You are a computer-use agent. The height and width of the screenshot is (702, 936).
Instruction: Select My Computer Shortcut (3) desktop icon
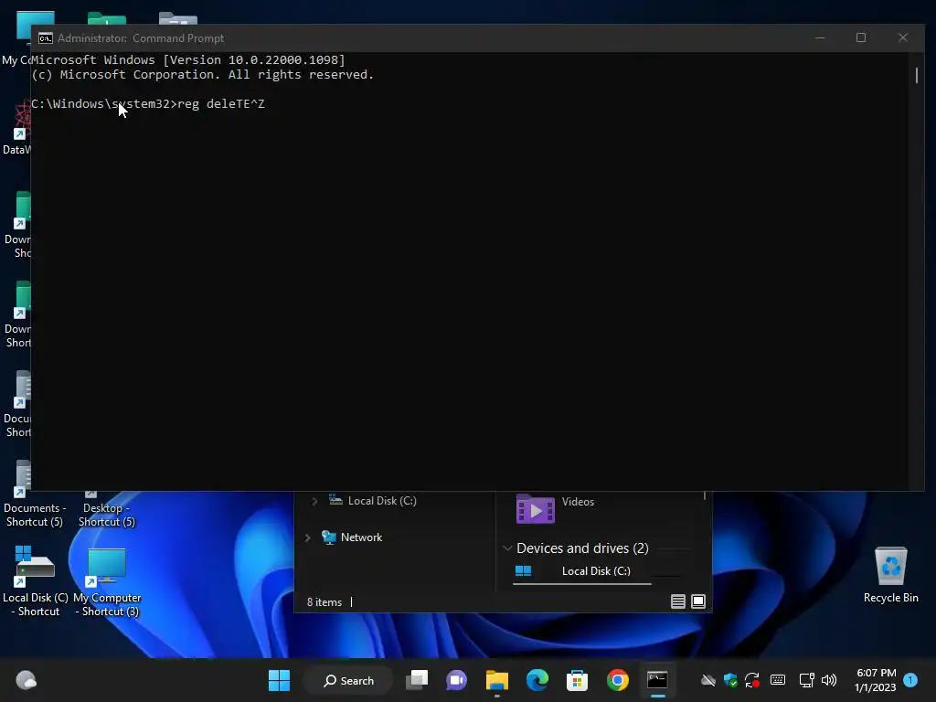click(108, 582)
